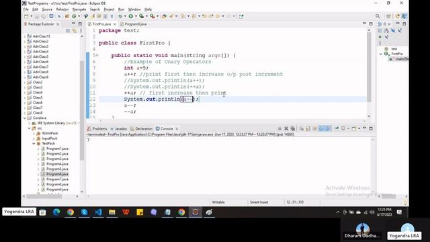Toggle Word Wrap in Console toolbar

(x=315, y=128)
